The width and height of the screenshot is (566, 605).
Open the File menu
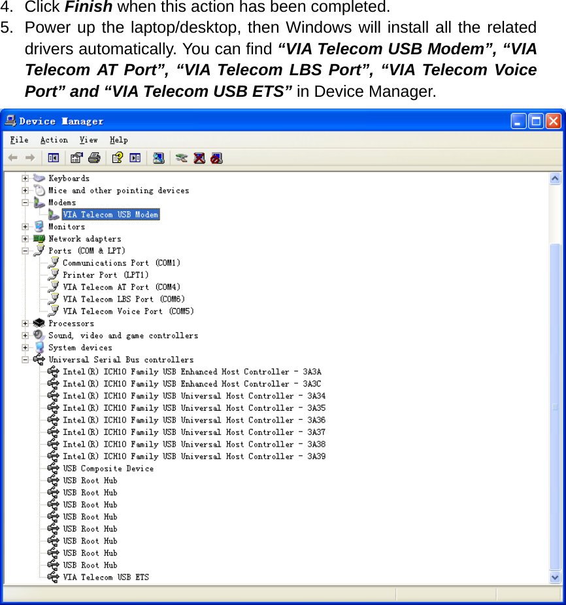point(19,139)
